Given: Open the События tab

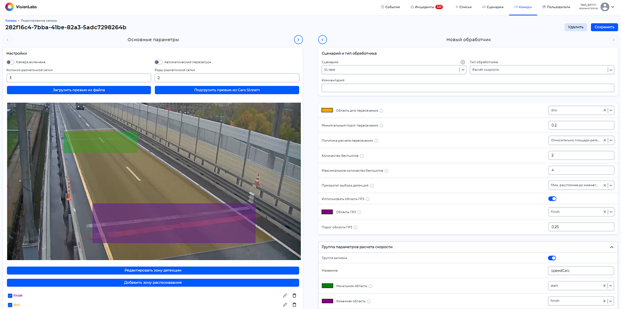Looking at the screenshot, I should point(390,7).
